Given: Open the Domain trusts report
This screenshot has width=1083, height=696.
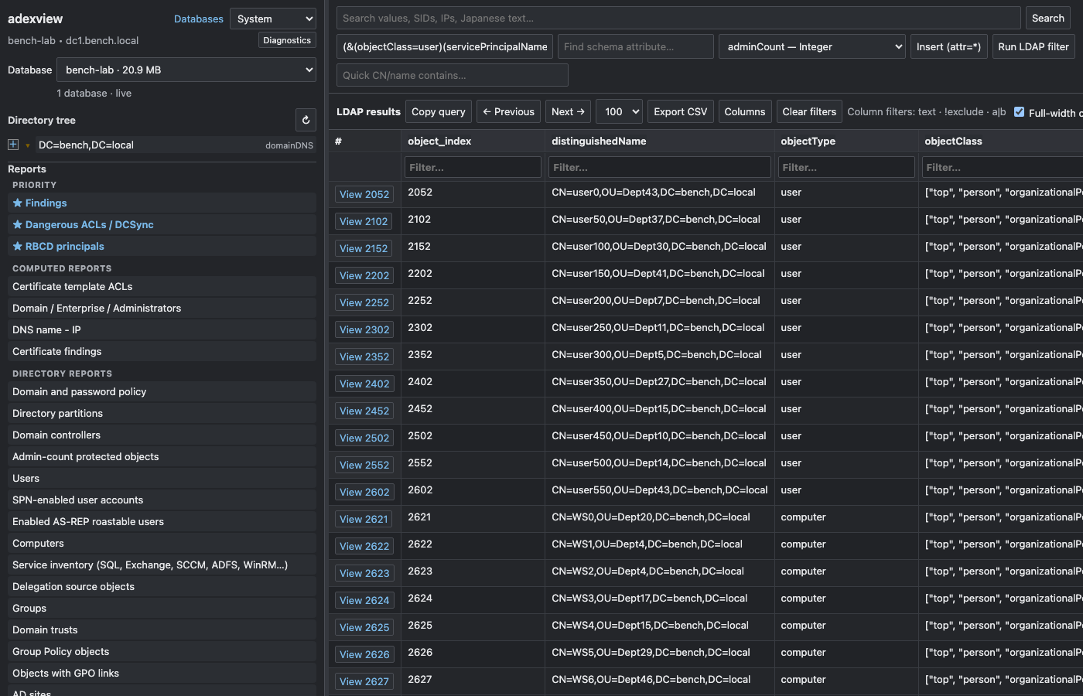Looking at the screenshot, I should (x=162, y=629).
